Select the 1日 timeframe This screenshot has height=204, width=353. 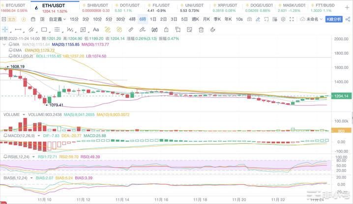[x=153, y=19]
